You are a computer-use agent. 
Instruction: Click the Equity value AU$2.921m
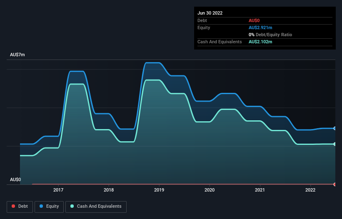[x=260, y=27]
